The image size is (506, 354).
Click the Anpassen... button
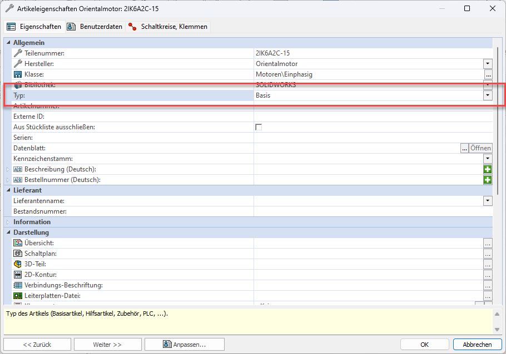[184, 345]
